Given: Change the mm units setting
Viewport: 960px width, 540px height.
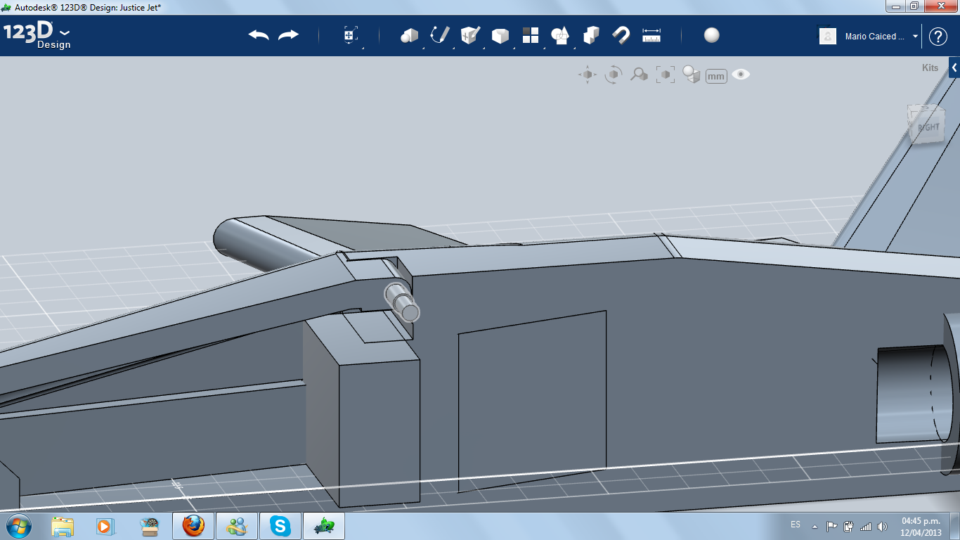Looking at the screenshot, I should click(x=716, y=76).
